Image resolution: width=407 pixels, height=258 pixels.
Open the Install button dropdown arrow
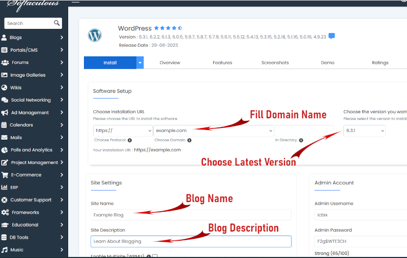tap(140, 62)
